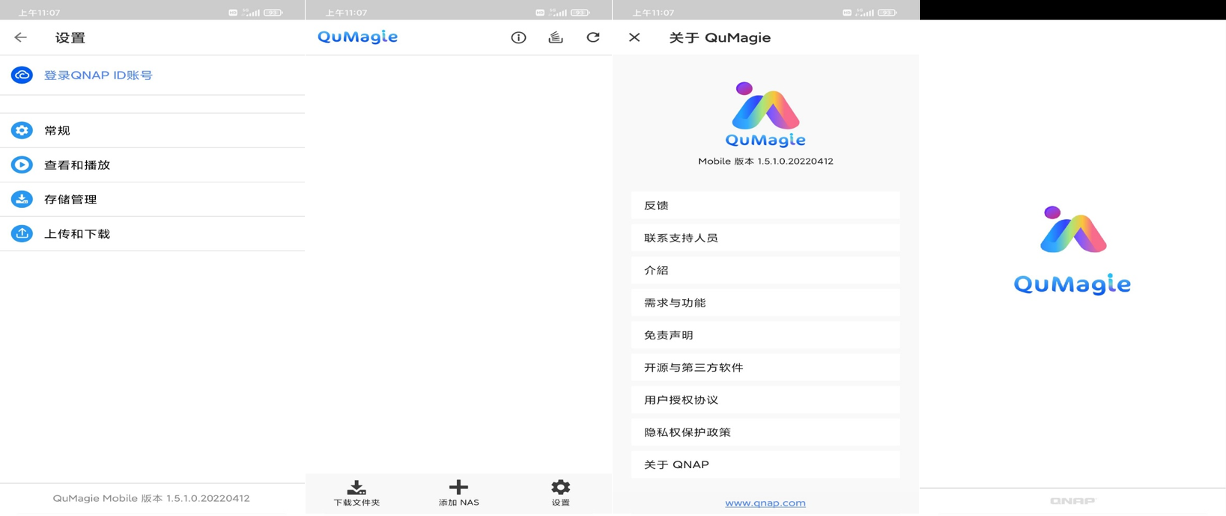Tap the QuMagie logo title in the toolbar
Viewport: 1226px width, 516px height.
pyautogui.click(x=358, y=37)
